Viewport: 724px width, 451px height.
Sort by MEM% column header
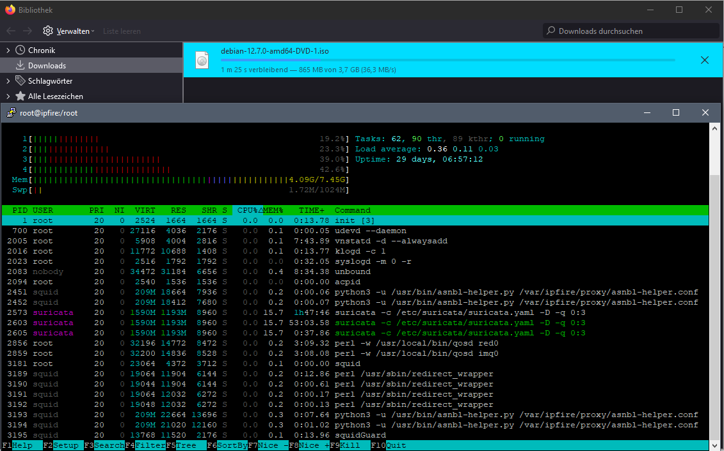[273, 210]
